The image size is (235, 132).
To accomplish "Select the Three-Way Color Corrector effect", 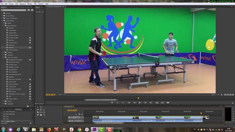I will pos(17,94).
